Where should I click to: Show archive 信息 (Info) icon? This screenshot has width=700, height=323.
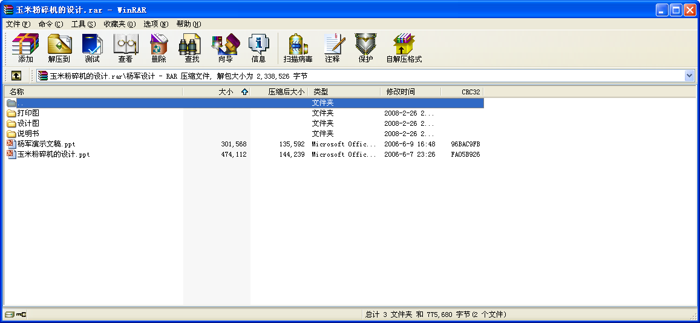(258, 48)
